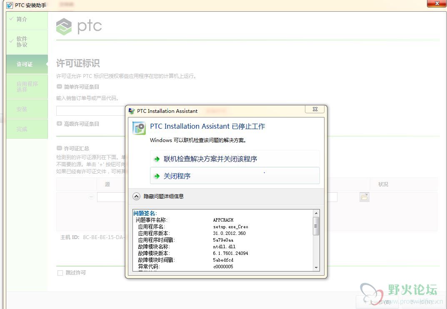Select the 应用程序选择 step in sidebar
This screenshot has height=309, width=447.
(27, 87)
